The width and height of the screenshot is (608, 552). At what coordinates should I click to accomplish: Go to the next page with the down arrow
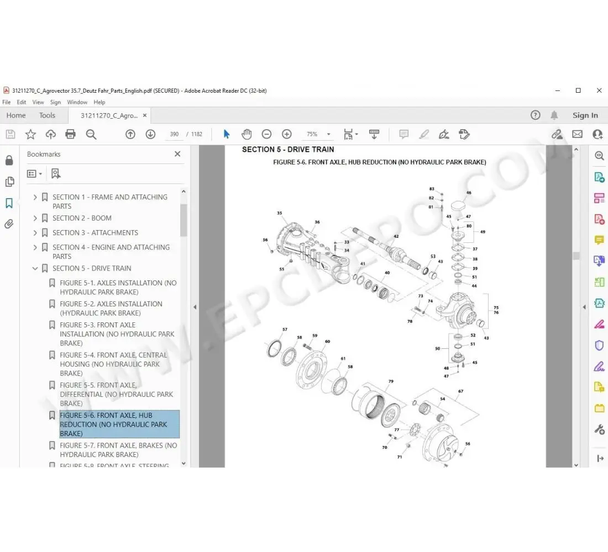[x=150, y=135]
